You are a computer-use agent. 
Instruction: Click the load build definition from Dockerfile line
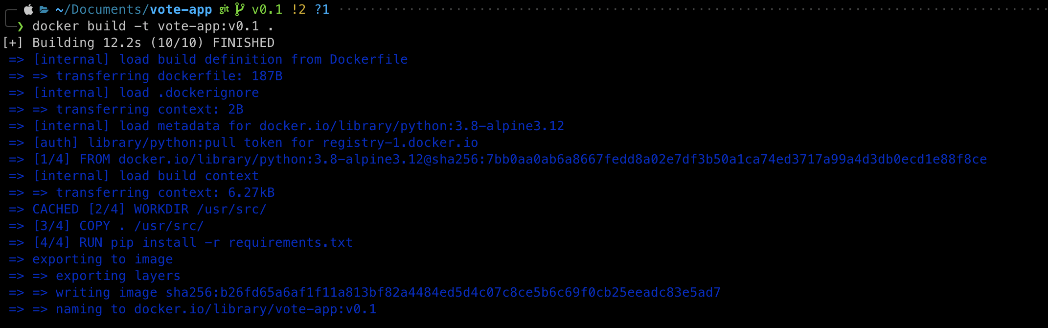point(208,59)
